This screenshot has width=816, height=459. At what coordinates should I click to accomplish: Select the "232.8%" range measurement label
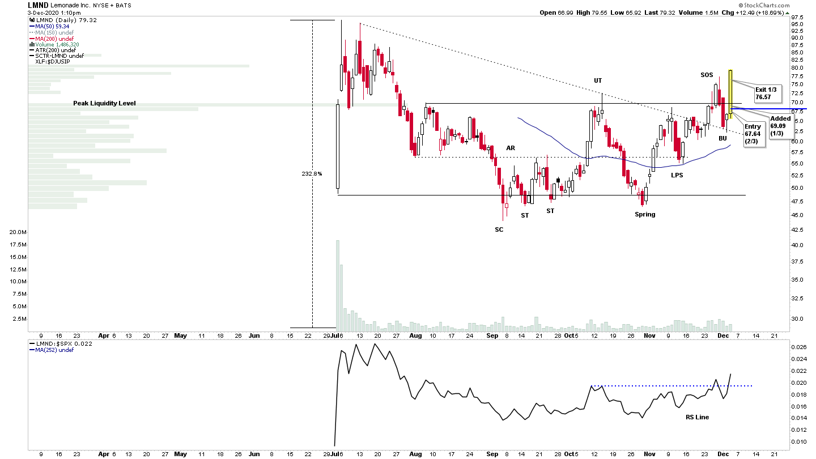(312, 173)
